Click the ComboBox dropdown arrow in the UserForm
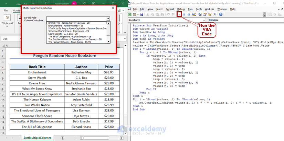The width and height of the screenshot is (284, 141). (x=108, y=19)
